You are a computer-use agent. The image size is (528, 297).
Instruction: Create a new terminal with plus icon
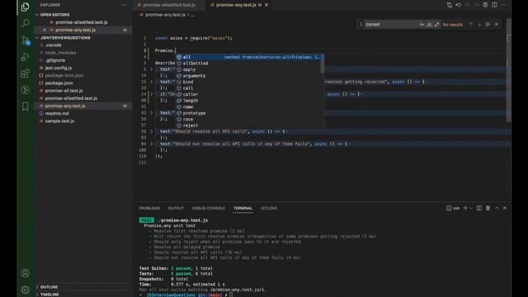(465, 208)
